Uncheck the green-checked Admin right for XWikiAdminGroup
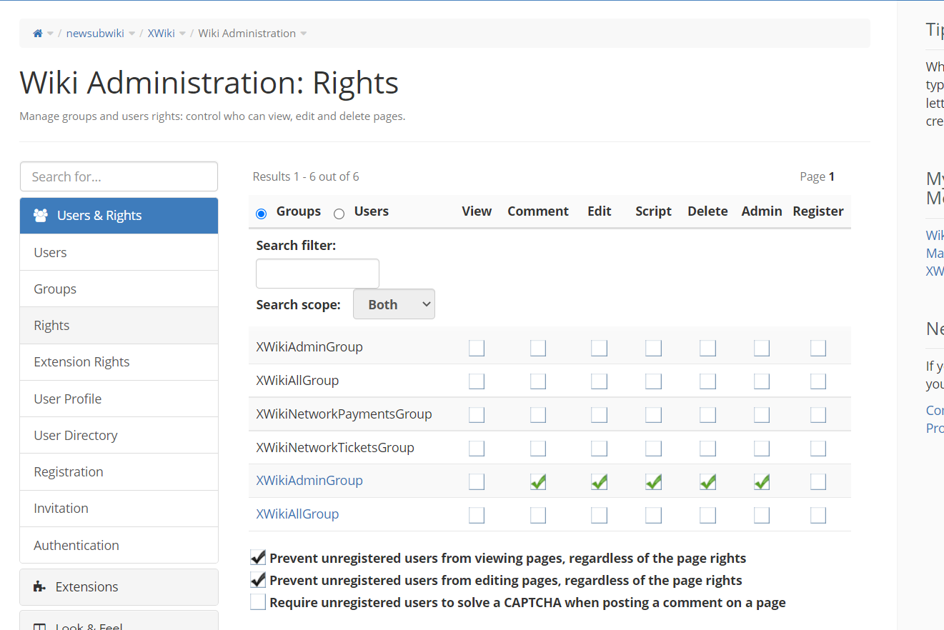 (762, 481)
